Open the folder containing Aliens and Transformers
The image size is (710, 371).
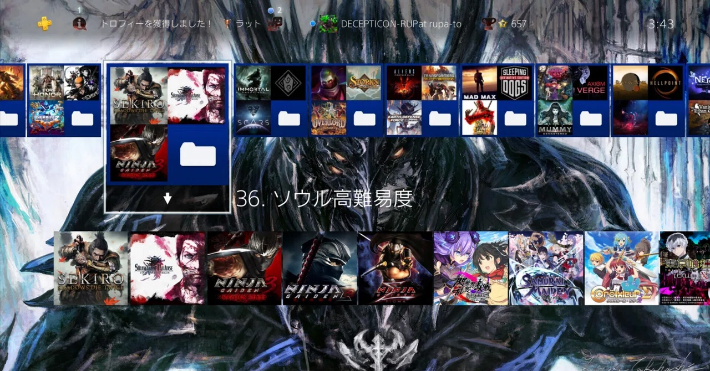(x=422, y=100)
